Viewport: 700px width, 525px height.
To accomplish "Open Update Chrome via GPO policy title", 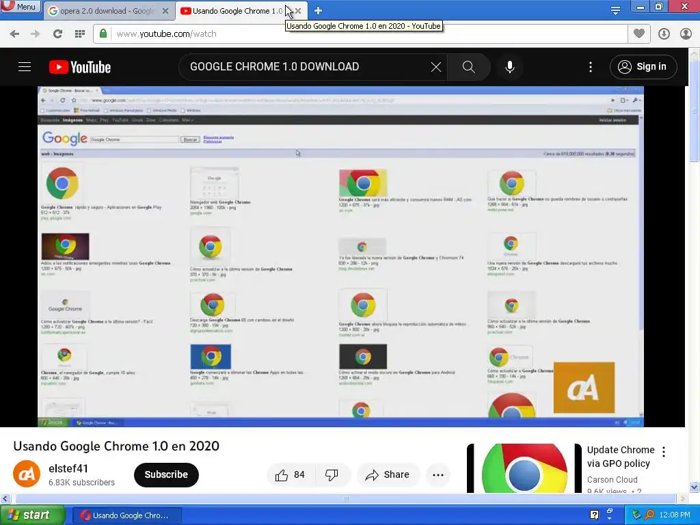I will 621,457.
